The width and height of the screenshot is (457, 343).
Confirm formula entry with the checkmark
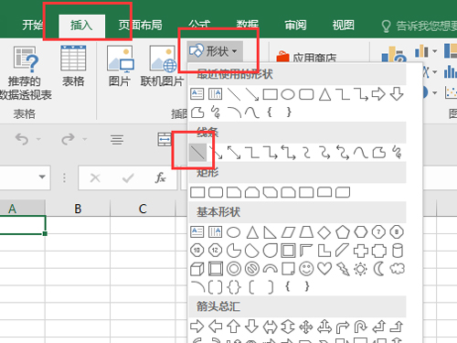pos(128,177)
